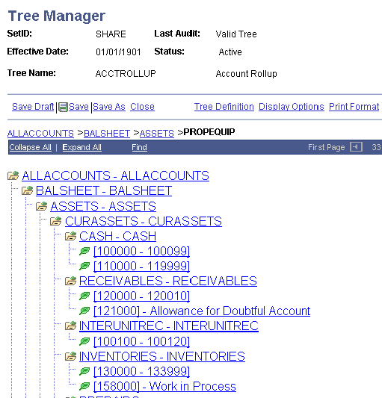Image resolution: width=382 pixels, height=398 pixels.
Task: Click Save Draft link
Action: tap(33, 107)
